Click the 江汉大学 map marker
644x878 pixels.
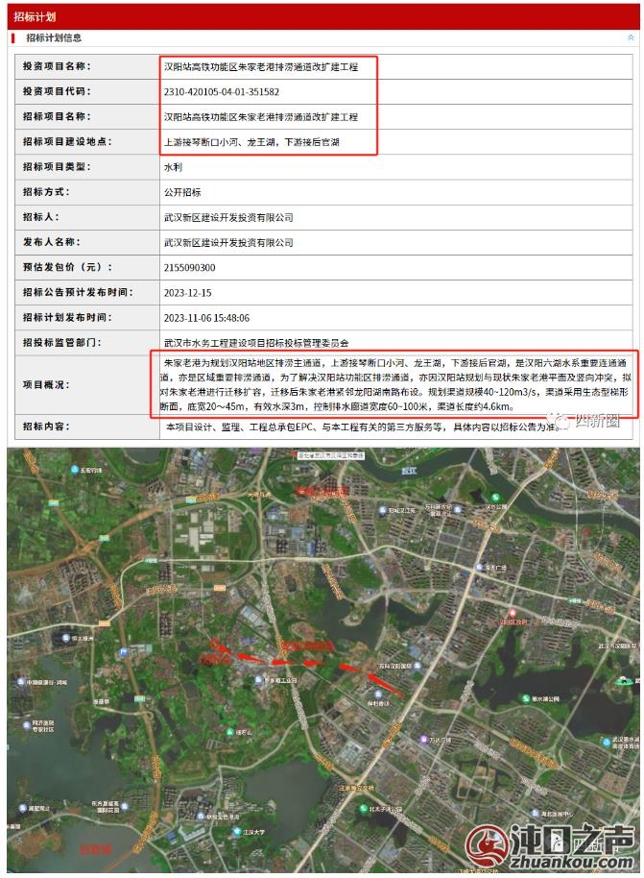click(x=237, y=832)
